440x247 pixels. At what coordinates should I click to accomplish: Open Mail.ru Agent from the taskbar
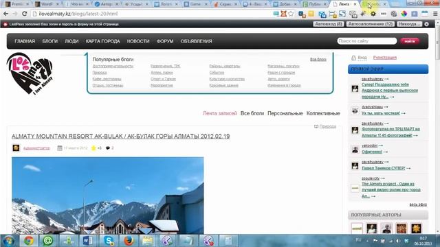coord(48,241)
